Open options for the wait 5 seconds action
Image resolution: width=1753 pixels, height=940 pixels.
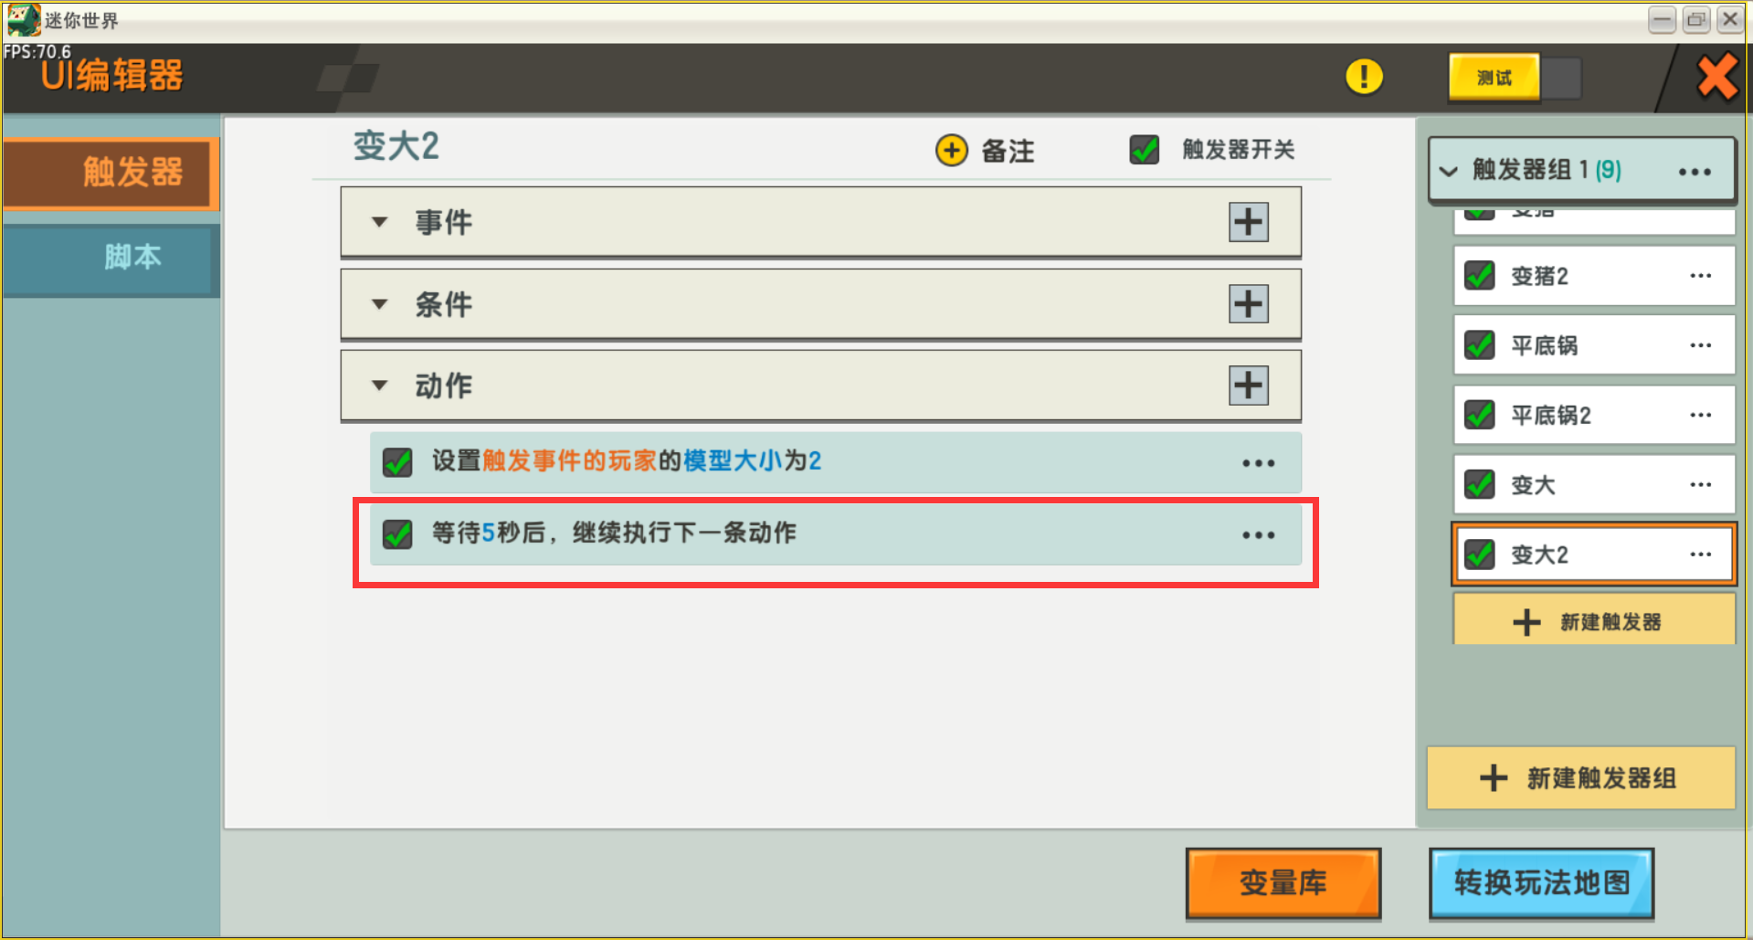[1258, 535]
